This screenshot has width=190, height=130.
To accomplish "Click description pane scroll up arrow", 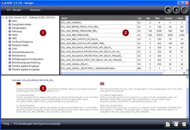I will click(x=187, y=77).
